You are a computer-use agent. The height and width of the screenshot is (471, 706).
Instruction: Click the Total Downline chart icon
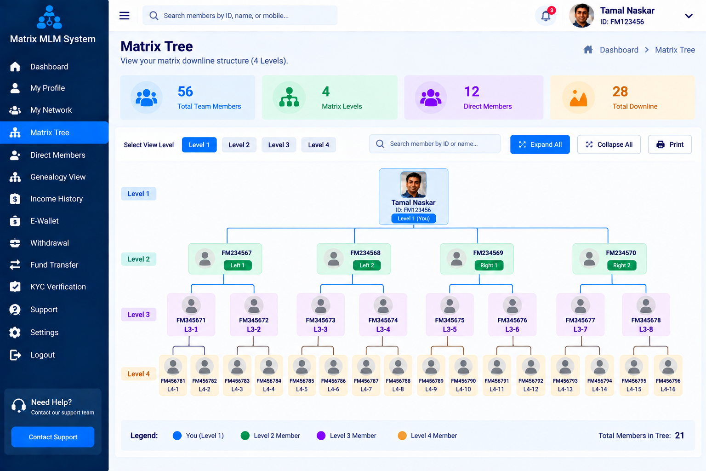578,98
